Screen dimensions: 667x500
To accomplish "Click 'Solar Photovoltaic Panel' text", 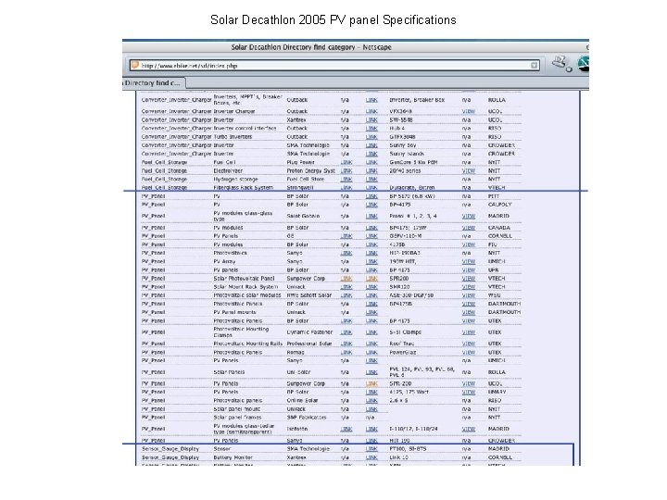I will pyautogui.click(x=244, y=279).
